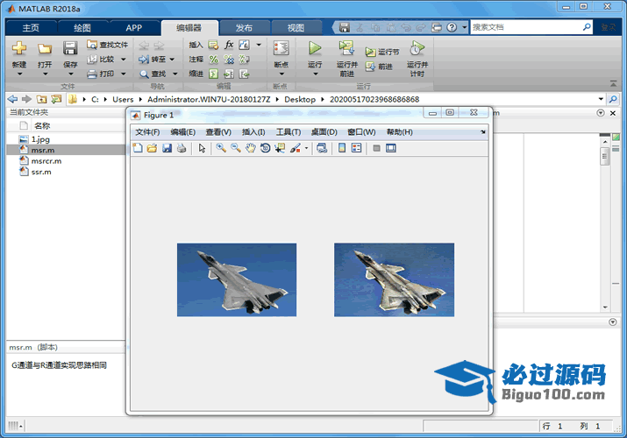Click New Figure icon in Figure 1 toolbar
Viewport: 627px width, 438px height.
coord(138,148)
